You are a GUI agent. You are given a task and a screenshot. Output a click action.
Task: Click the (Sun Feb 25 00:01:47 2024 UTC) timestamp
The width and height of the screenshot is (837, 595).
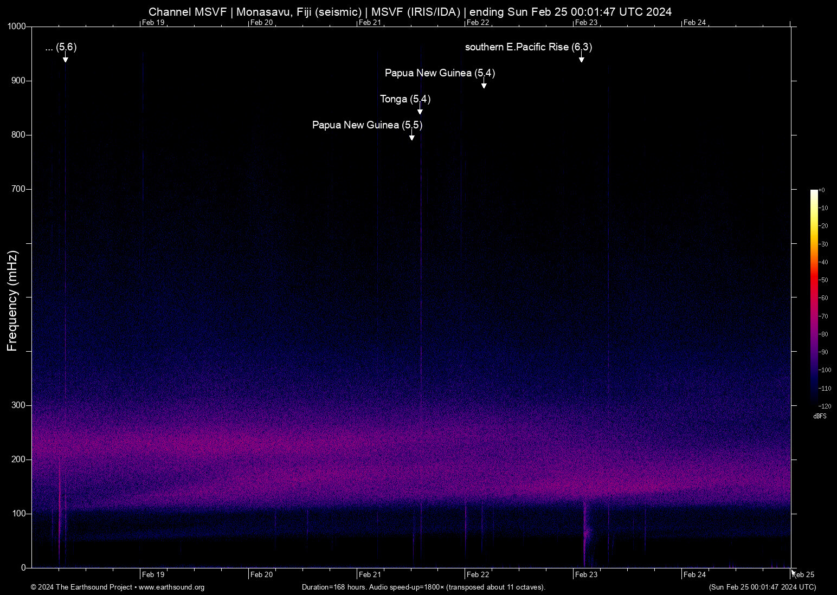click(x=762, y=587)
